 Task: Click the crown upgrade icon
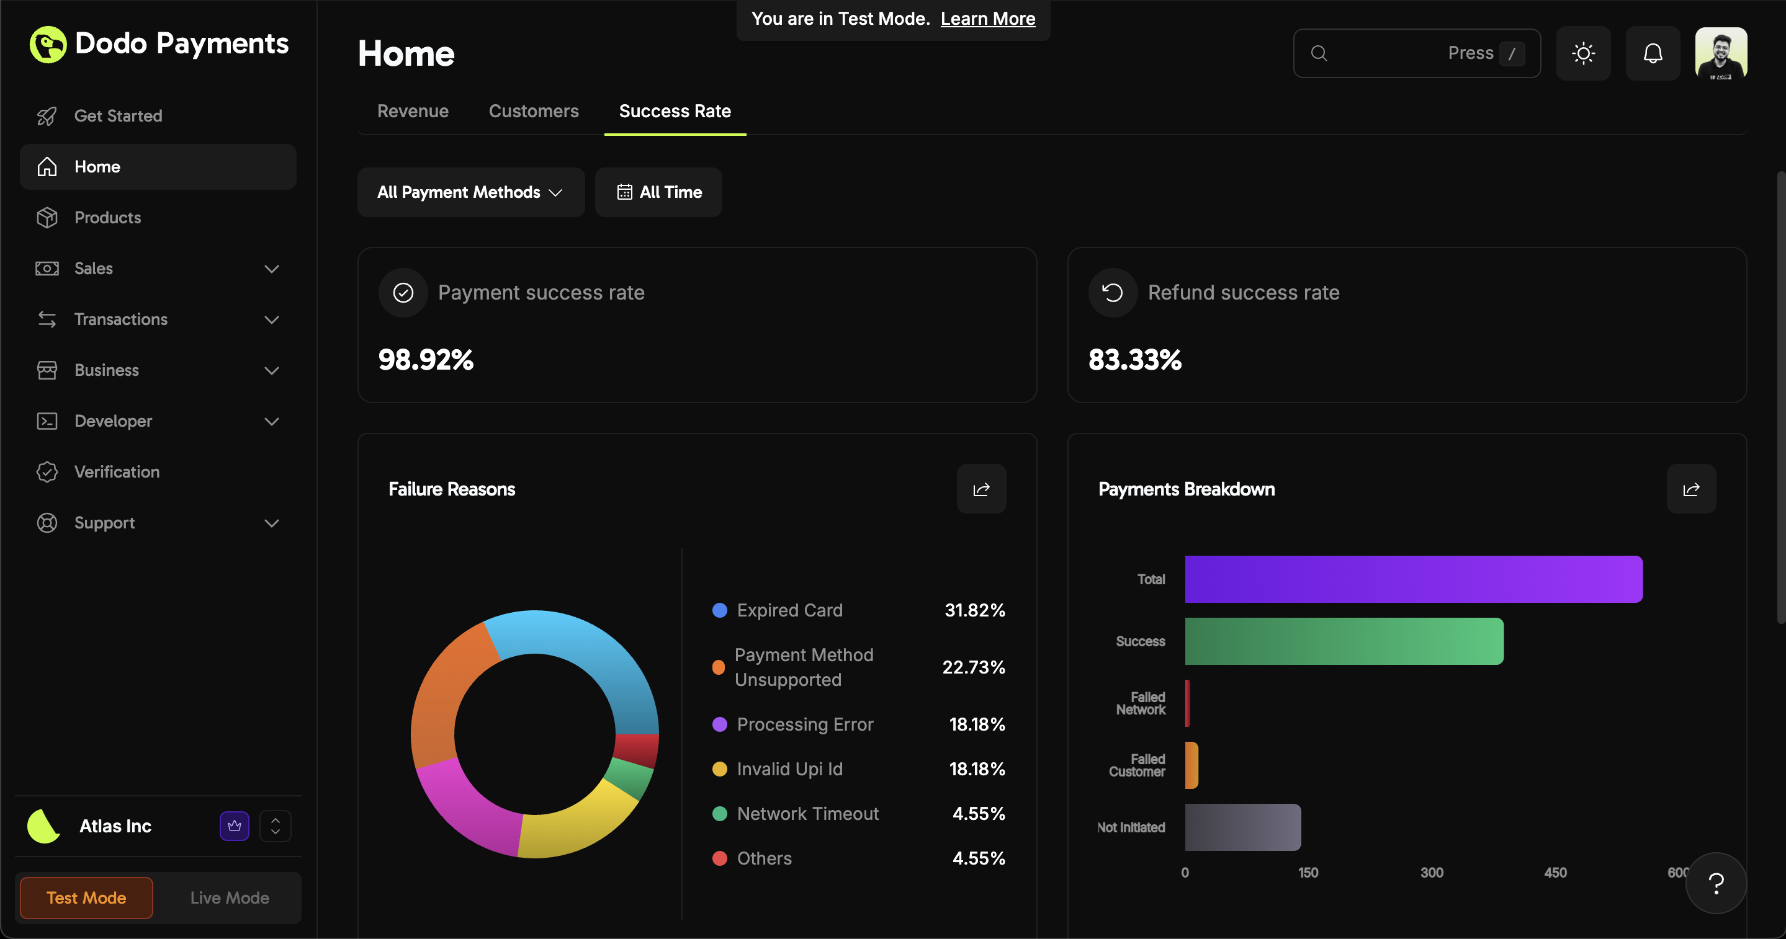tap(235, 826)
